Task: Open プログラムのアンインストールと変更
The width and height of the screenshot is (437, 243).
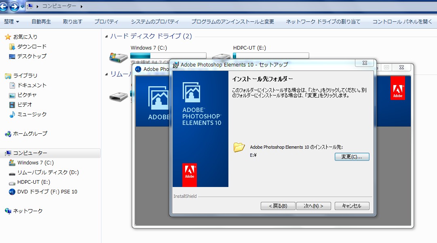Action: (x=232, y=21)
